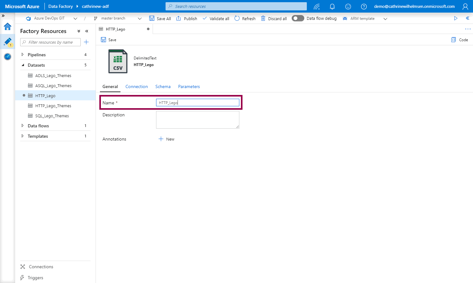
Task: Refresh the factory resources
Action: [245, 19]
